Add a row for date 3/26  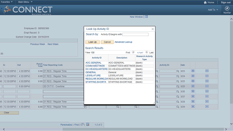click(193, 91)
